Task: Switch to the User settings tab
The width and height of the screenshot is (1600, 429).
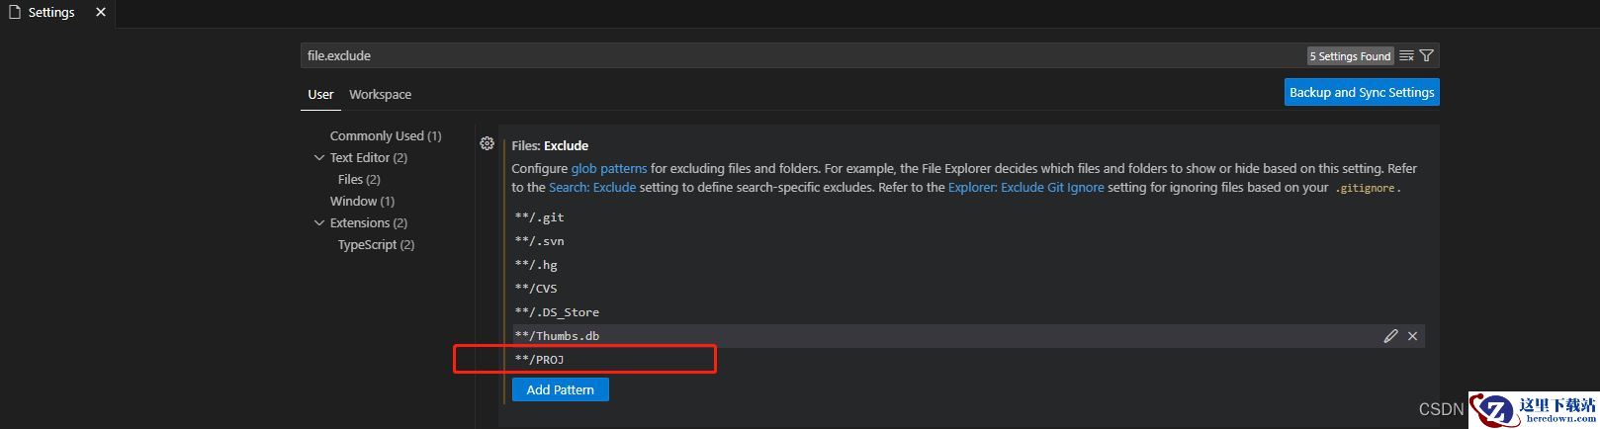Action: 320,94
